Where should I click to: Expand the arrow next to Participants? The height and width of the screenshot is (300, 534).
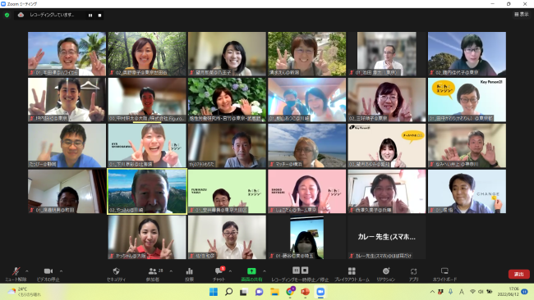pyautogui.click(x=171, y=271)
